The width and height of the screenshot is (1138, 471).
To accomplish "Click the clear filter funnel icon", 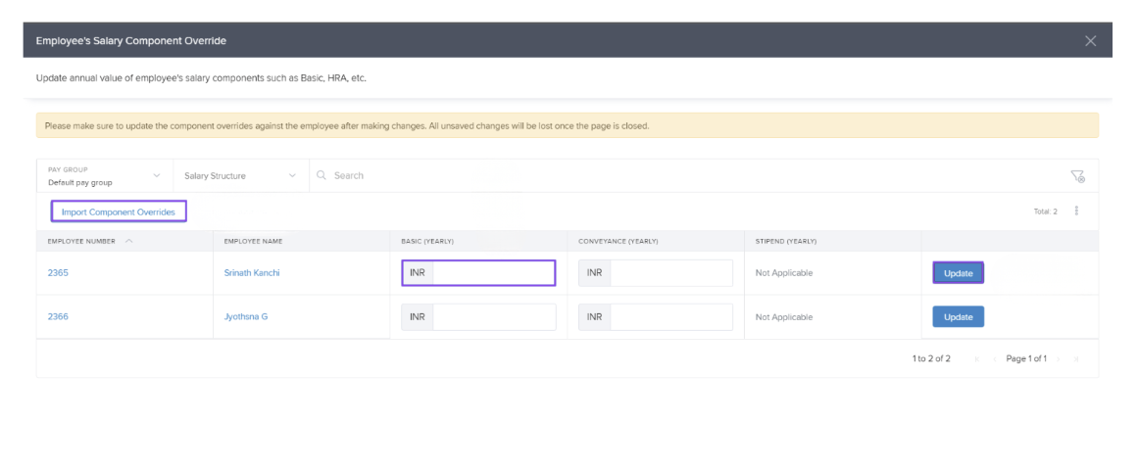I will [1077, 176].
